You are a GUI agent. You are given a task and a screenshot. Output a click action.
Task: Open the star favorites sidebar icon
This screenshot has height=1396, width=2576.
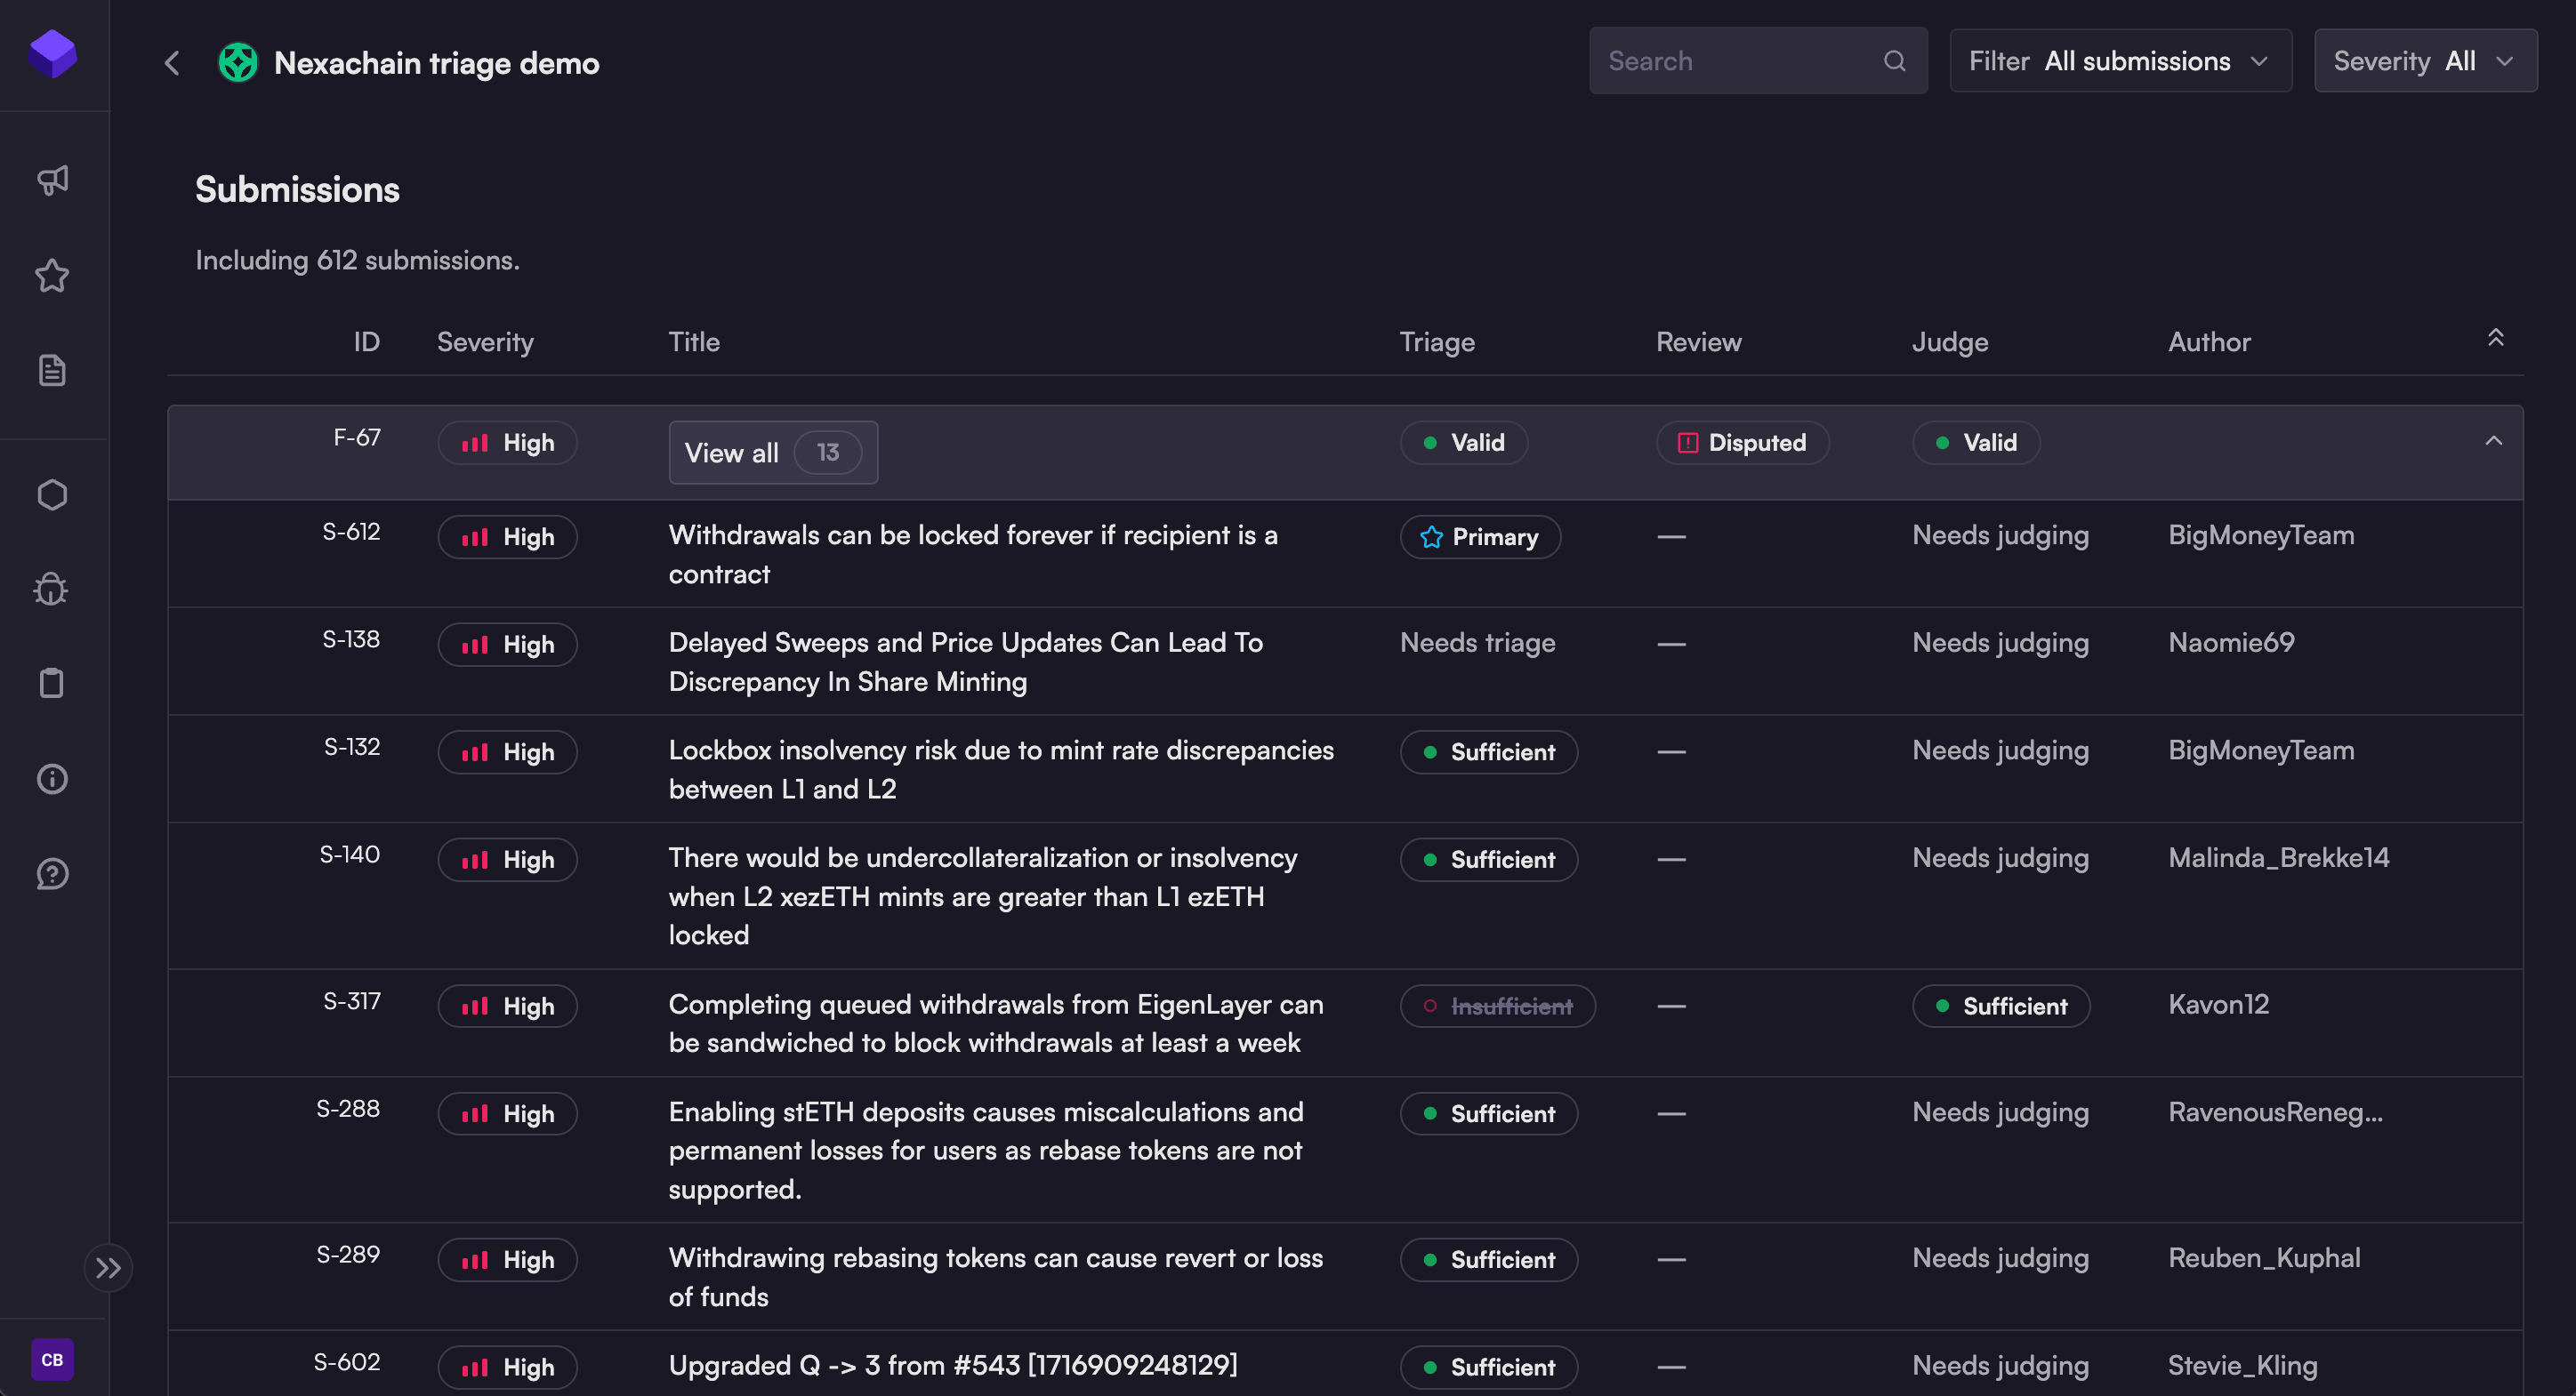52,276
